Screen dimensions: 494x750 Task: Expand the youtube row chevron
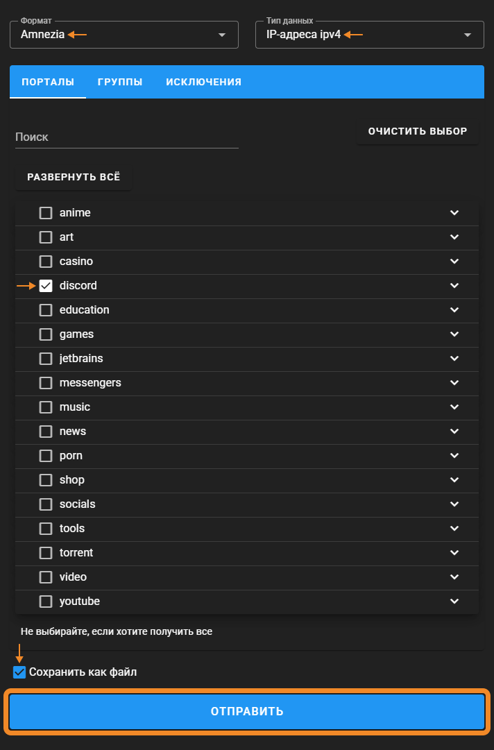click(x=454, y=602)
